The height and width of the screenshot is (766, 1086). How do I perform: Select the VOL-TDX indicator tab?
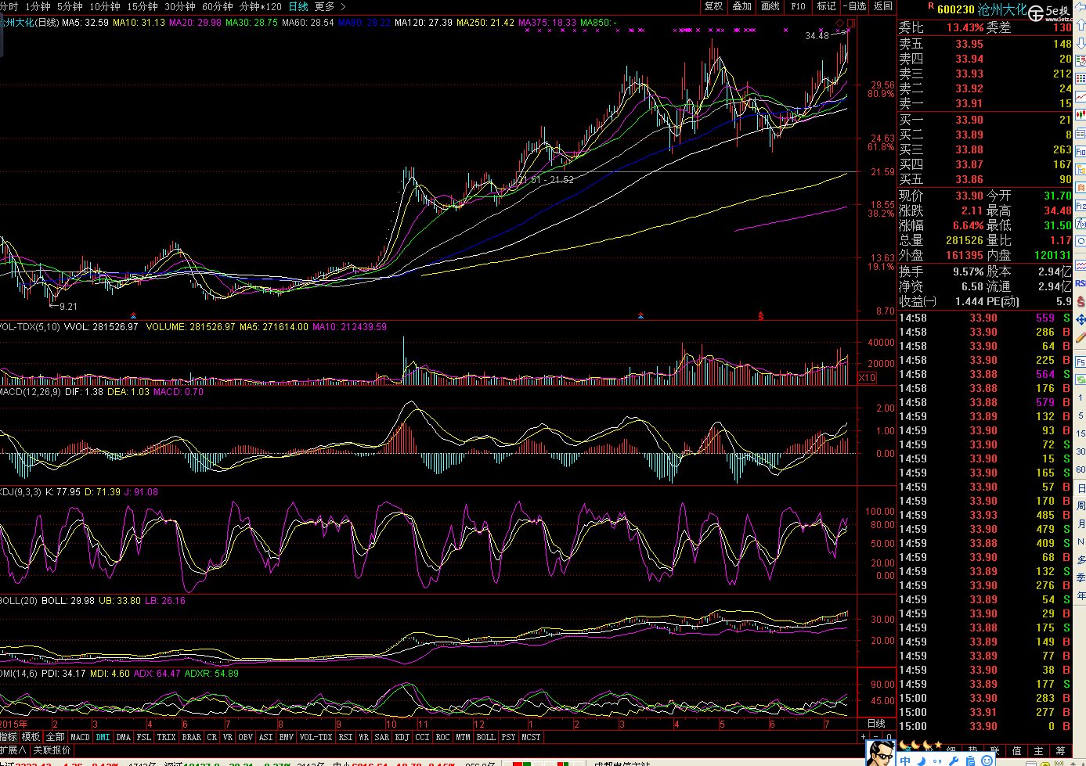(x=316, y=737)
